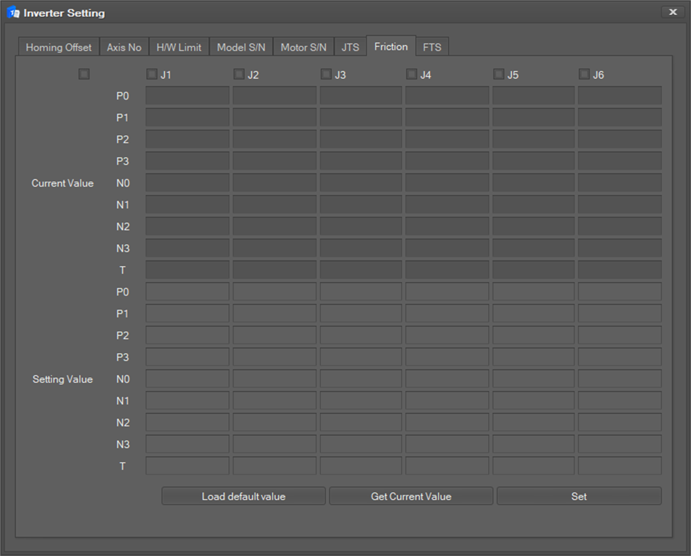Screen dimensions: 691x556
Task: Switch to the Homing Offset tab
Action: tap(59, 47)
